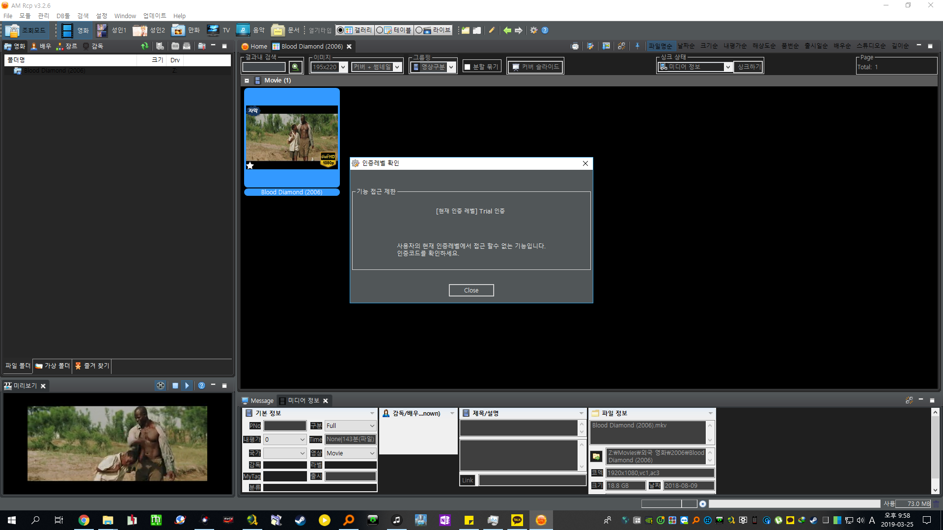Click the green refresh arrows icon
Screen dimensions: 943x530
[144, 46]
